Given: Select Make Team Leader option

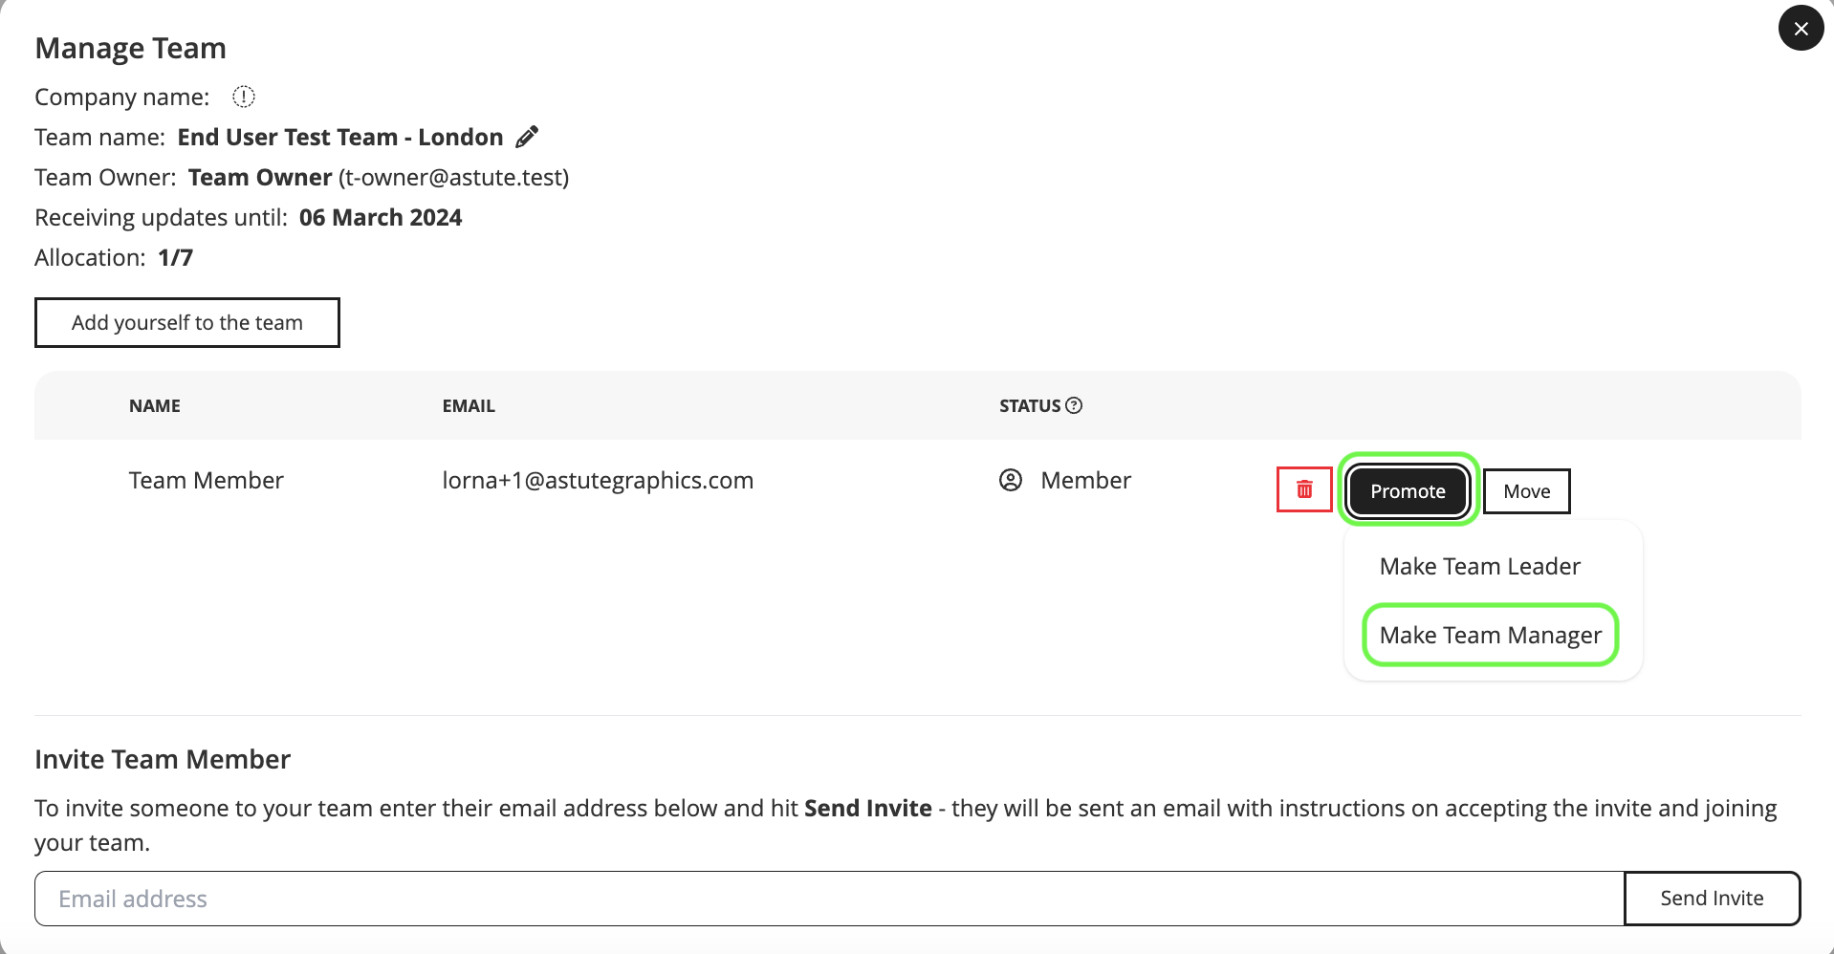Looking at the screenshot, I should point(1479,566).
